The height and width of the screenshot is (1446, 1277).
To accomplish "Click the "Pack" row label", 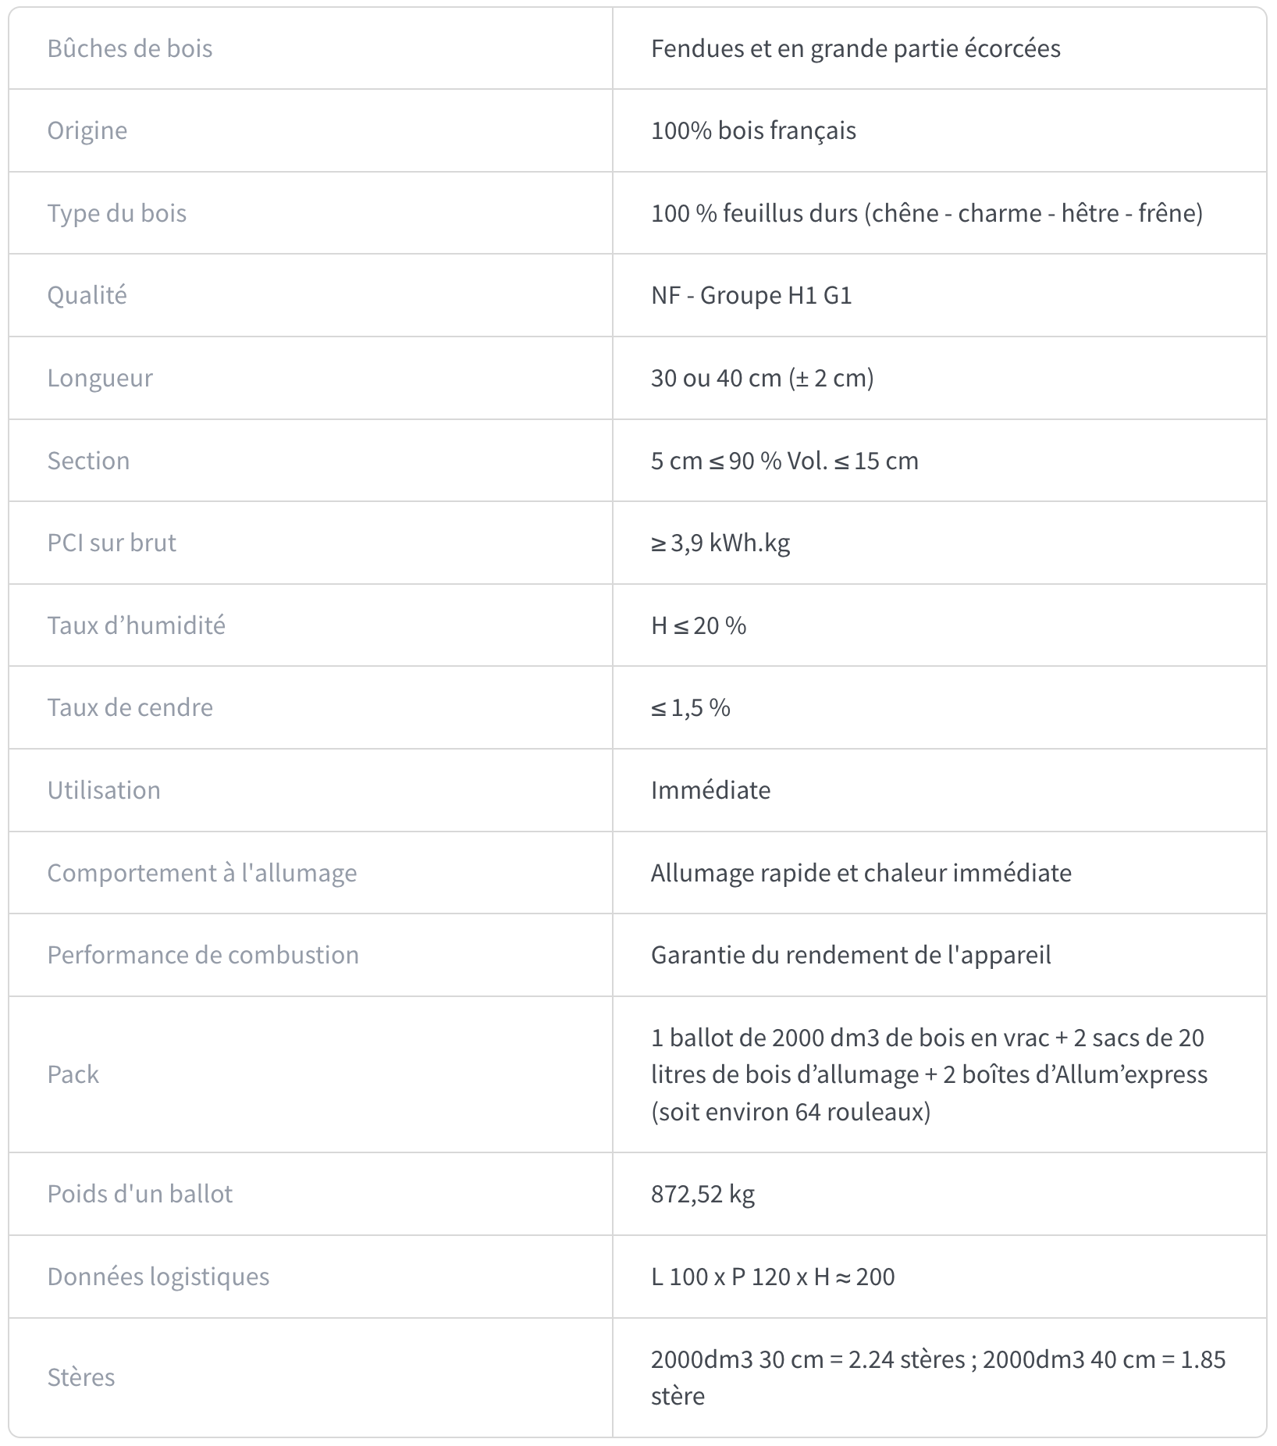I will click(x=73, y=1074).
